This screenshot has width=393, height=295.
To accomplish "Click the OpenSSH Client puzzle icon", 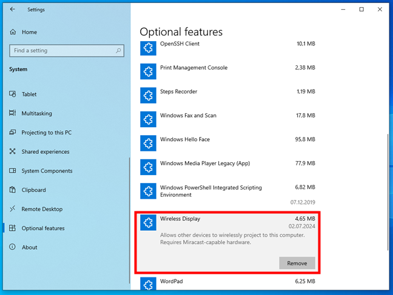I will pyautogui.click(x=148, y=48).
